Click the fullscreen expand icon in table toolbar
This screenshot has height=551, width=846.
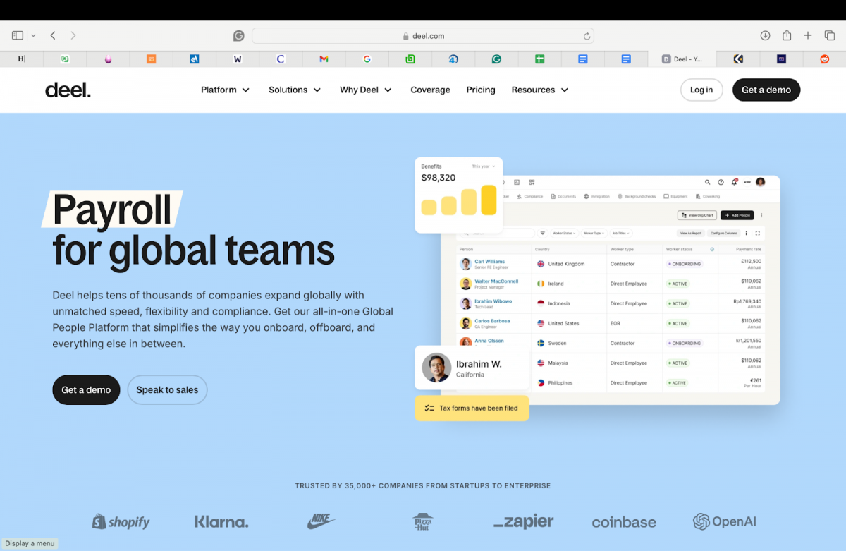click(x=758, y=233)
